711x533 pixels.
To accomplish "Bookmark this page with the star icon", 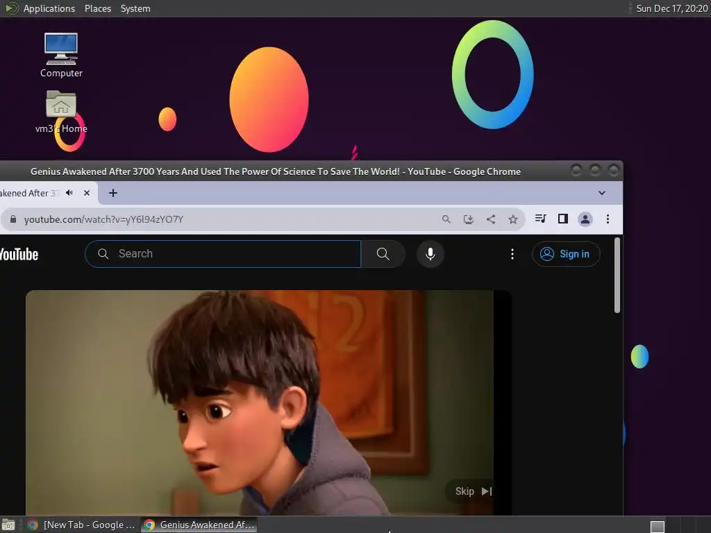I will (x=513, y=219).
